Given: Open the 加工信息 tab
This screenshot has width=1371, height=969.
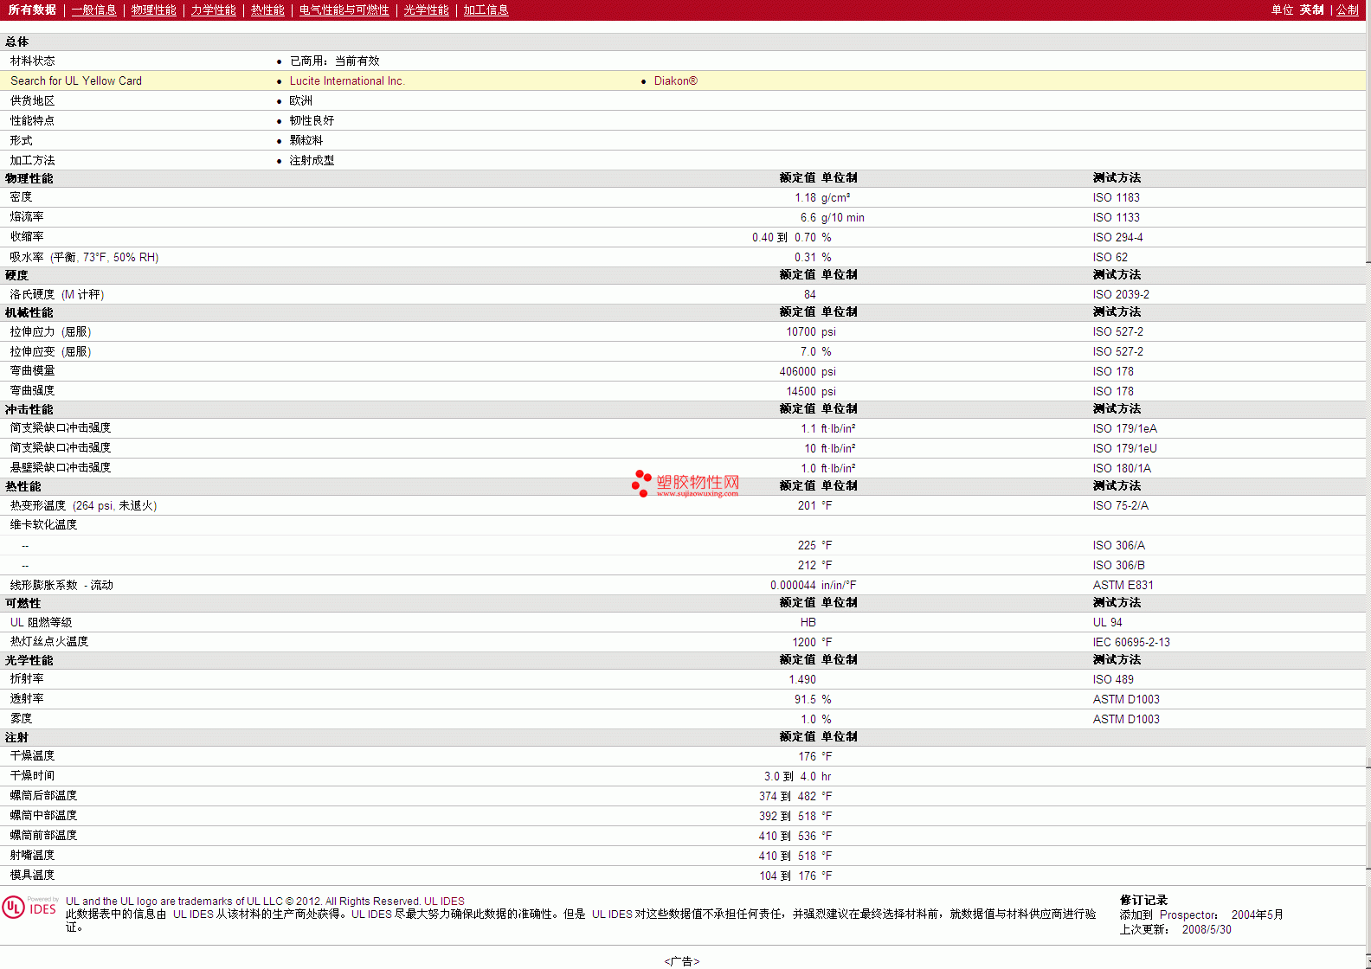Looking at the screenshot, I should click(x=486, y=10).
